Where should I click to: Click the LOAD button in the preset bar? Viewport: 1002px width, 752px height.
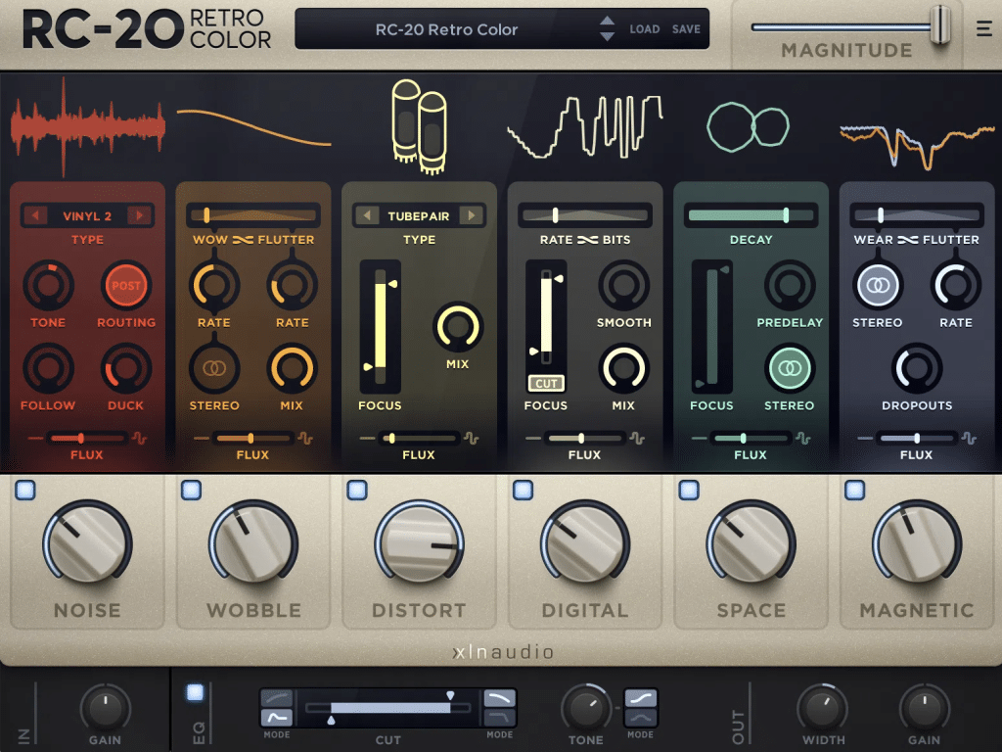645,28
